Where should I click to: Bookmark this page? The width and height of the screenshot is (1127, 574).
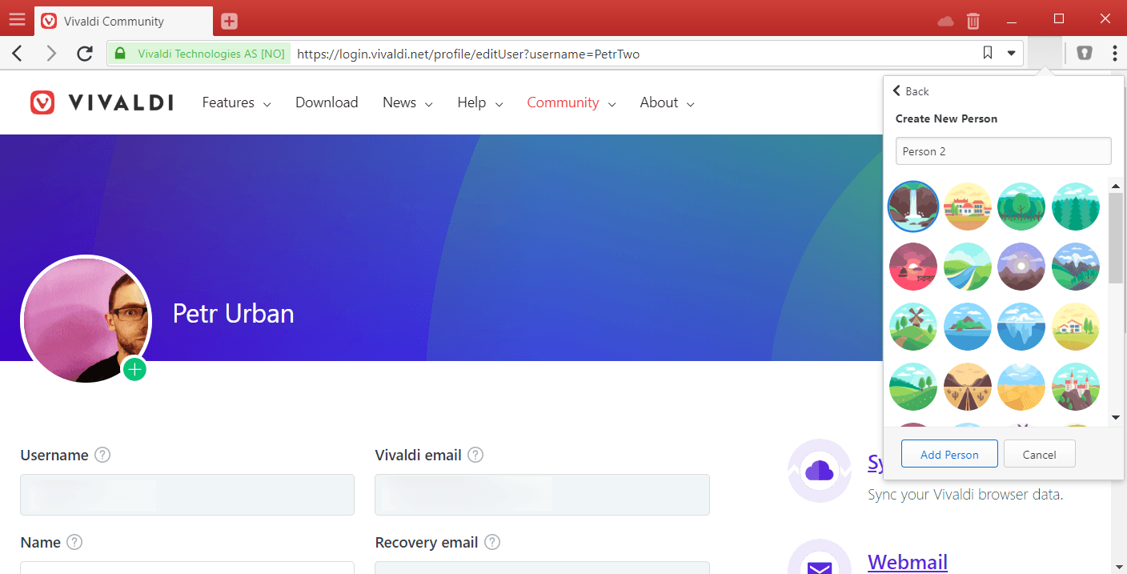click(x=988, y=54)
